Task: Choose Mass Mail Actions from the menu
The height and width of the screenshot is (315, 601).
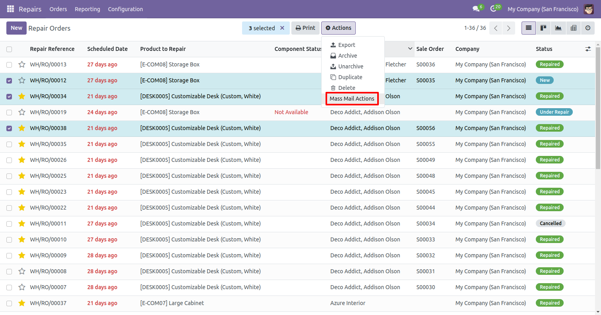Action: pyautogui.click(x=352, y=99)
